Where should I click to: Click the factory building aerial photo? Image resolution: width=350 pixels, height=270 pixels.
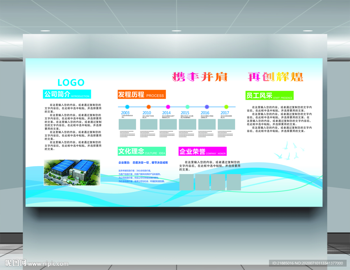click(x=72, y=173)
